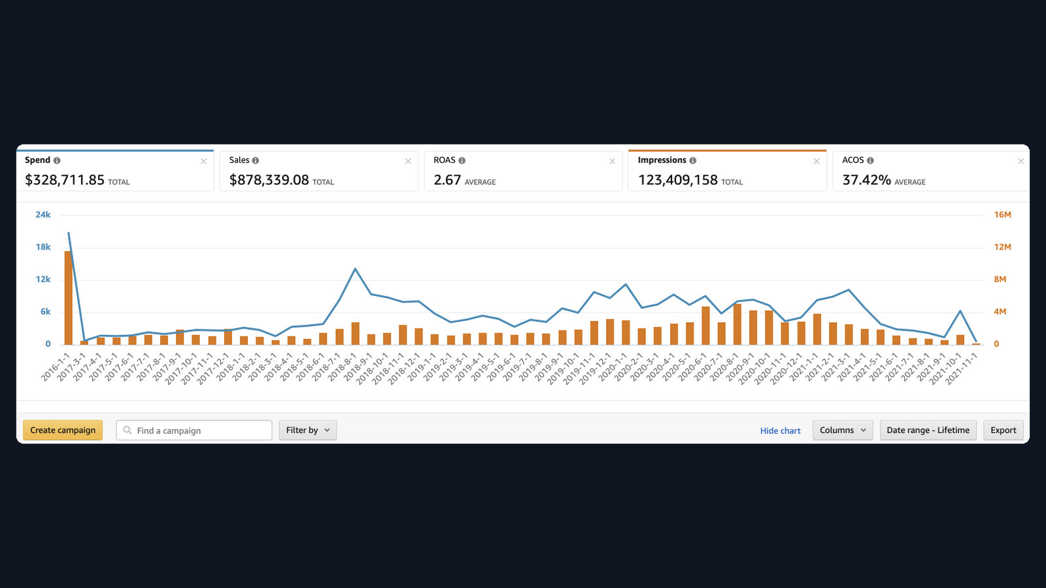Click the 37.42% ACOS average value

pyautogui.click(x=867, y=180)
